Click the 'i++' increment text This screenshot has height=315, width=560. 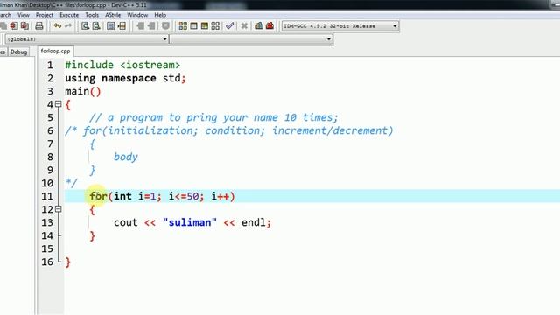(x=220, y=196)
